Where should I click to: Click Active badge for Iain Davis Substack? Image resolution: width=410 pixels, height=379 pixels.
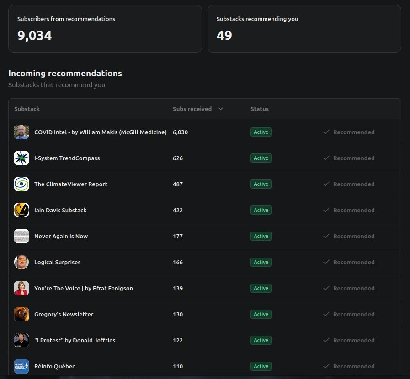coord(261,210)
